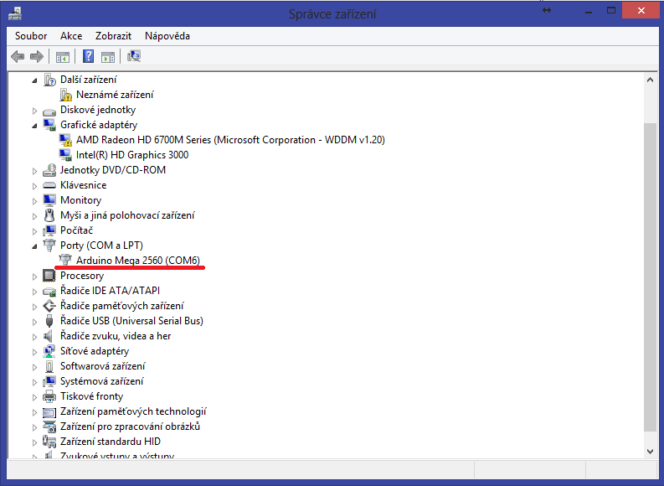Viewport: 664px width, 486px height.
Task: Click the Intel HD Graphics 3000 icon
Action: [65, 155]
